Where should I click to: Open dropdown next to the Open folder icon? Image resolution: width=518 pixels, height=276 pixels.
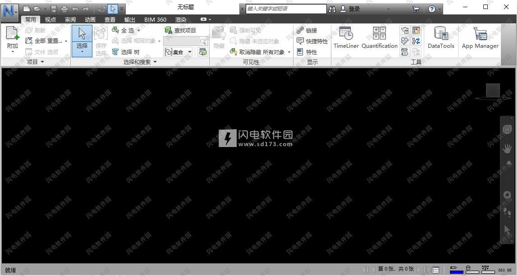pos(45,9)
